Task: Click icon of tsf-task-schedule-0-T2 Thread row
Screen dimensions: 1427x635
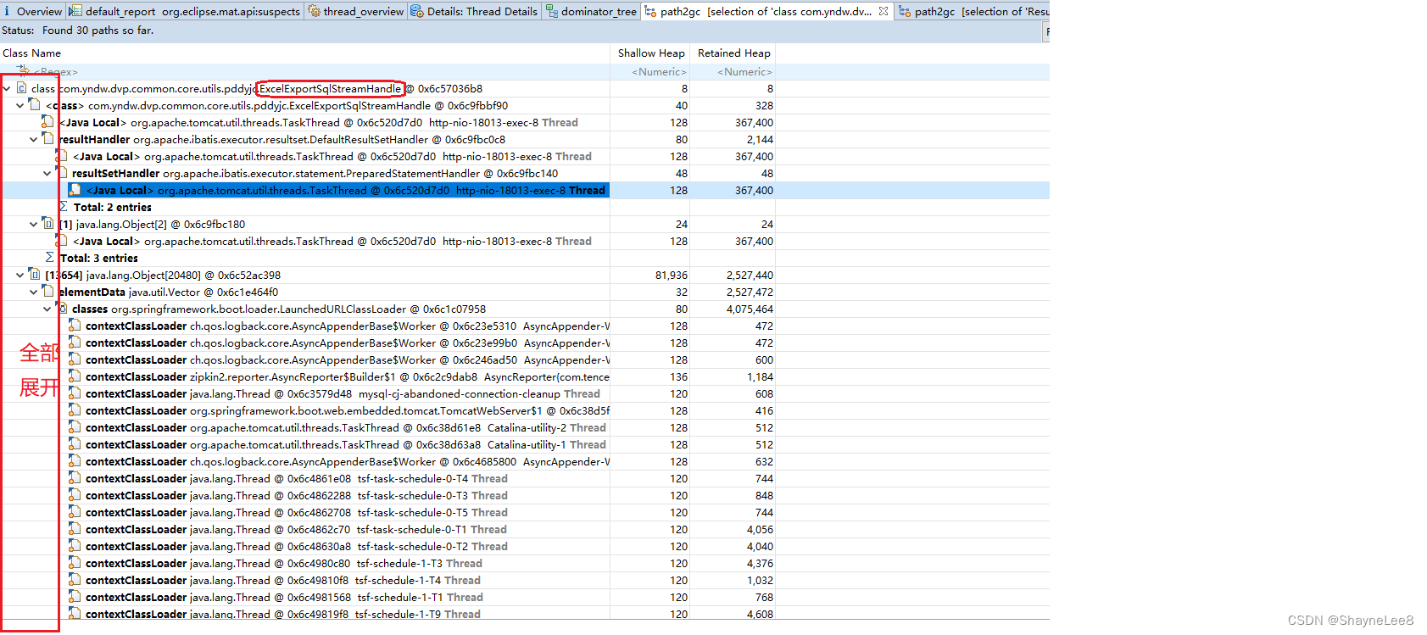Action: (x=75, y=546)
